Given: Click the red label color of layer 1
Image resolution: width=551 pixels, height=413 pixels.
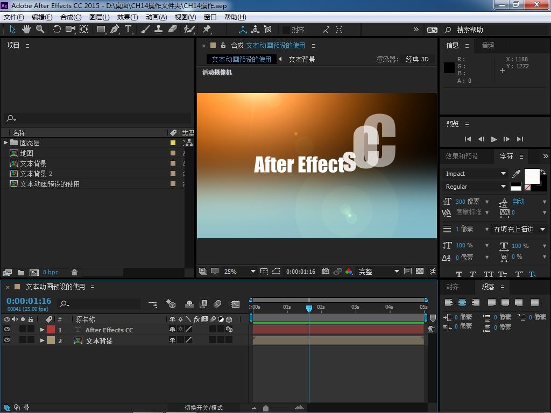Looking at the screenshot, I should 51,330.
